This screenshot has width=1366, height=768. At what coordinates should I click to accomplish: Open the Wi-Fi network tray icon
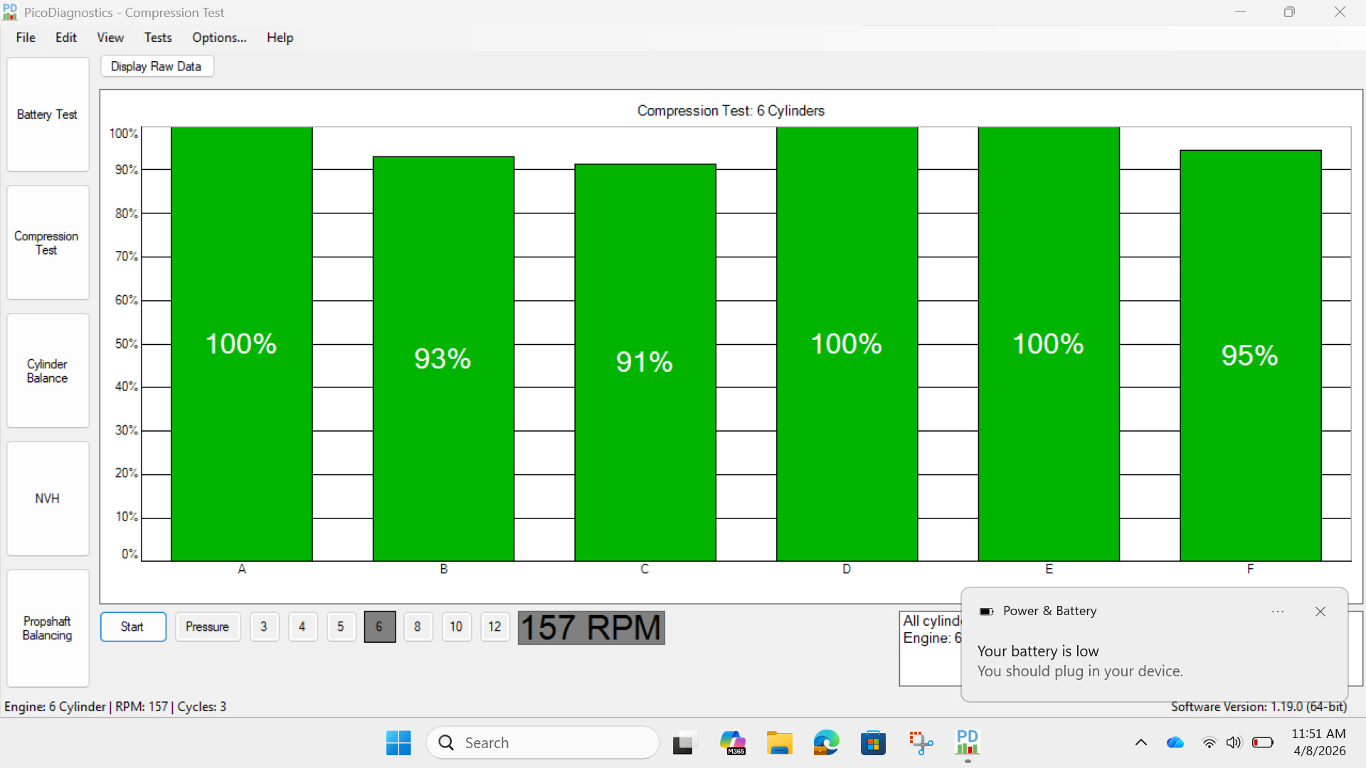1209,743
